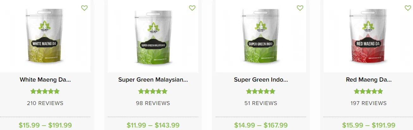Open the 98 Reviews link
The height and width of the screenshot is (130, 413).
pyautogui.click(x=153, y=103)
